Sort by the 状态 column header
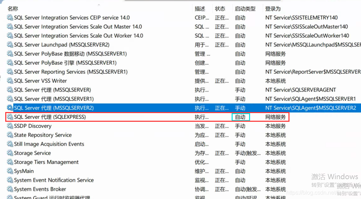This screenshot has height=199, width=361. coord(220,9)
